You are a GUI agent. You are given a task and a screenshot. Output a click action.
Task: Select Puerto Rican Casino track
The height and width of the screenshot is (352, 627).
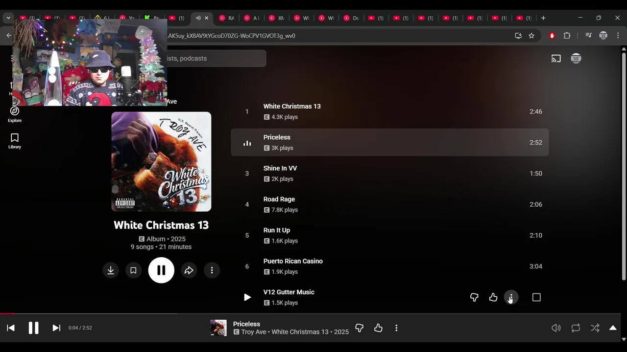coord(390,266)
